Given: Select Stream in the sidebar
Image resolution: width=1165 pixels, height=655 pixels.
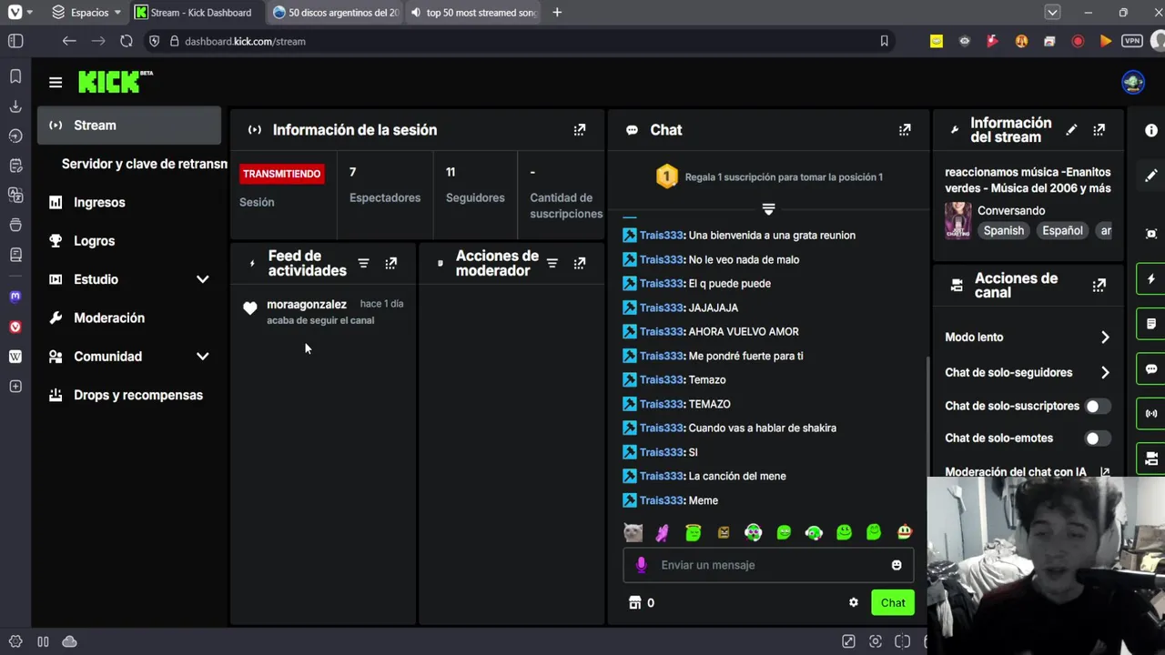Looking at the screenshot, I should tap(129, 126).
